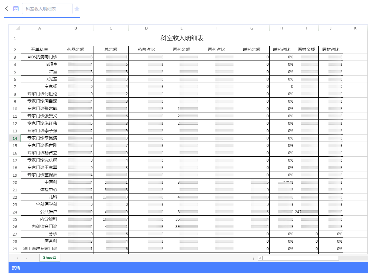Viewport: 368px width, 274px height.
Task: Select column G header
Action: 252,28
